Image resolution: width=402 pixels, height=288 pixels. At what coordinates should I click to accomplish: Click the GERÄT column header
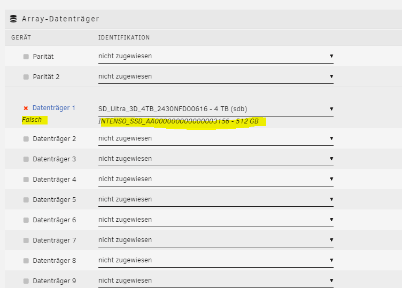21,37
